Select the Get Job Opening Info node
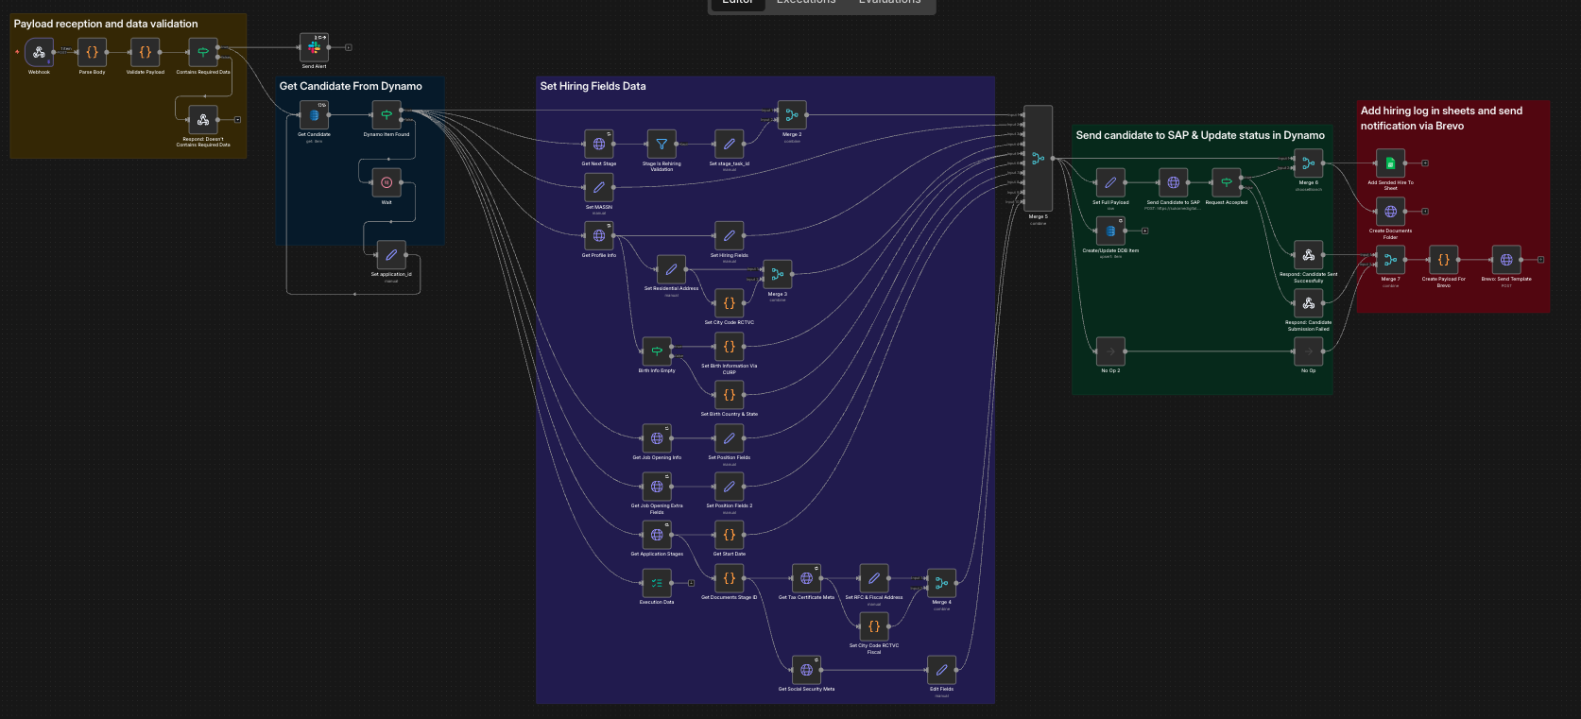Viewport: 1581px width, 719px height. (657, 438)
